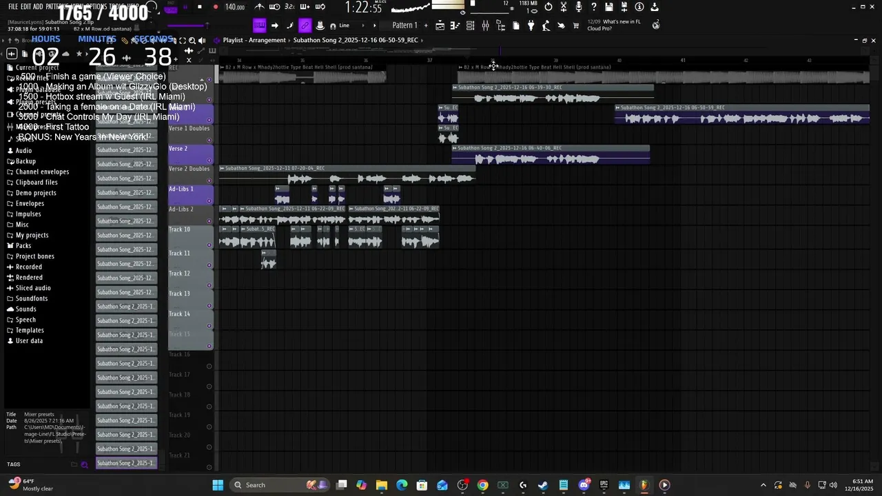
Task: Open the Sliced audio folder
Action: pyautogui.click(x=33, y=288)
